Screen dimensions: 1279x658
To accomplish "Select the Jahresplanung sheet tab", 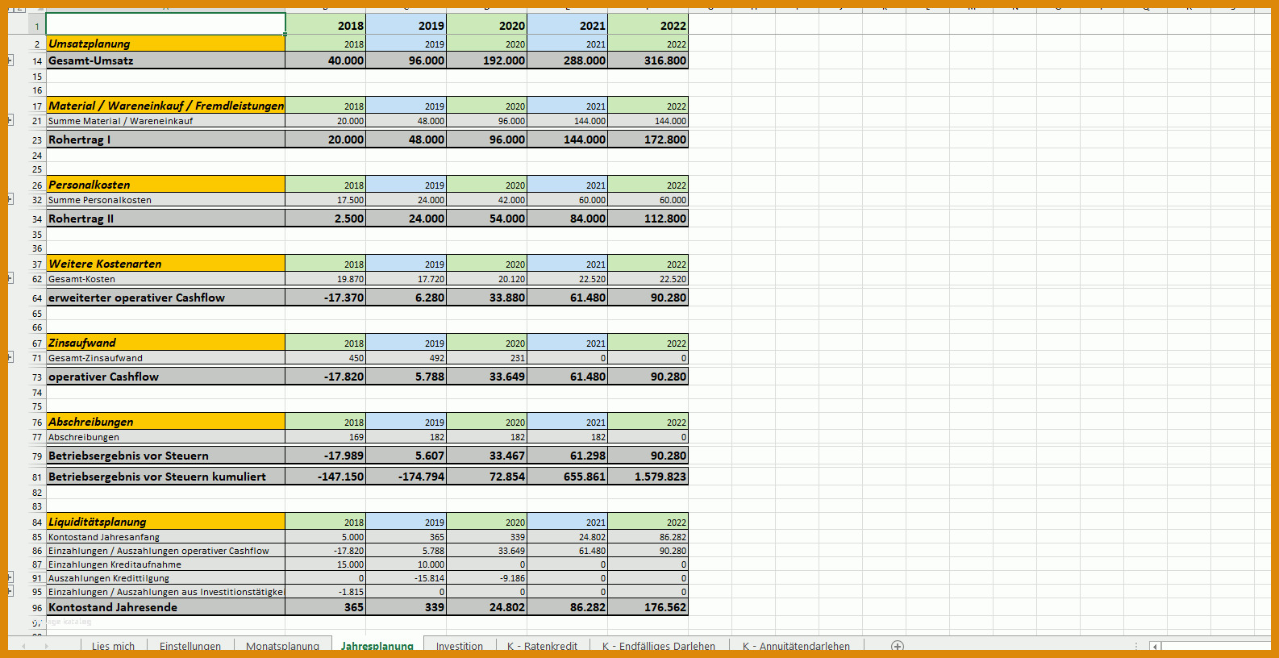I will point(377,646).
